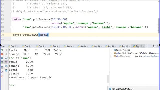Click the down arrow history icon
This screenshot has width=160, height=90.
pyautogui.click(x=6, y=54)
